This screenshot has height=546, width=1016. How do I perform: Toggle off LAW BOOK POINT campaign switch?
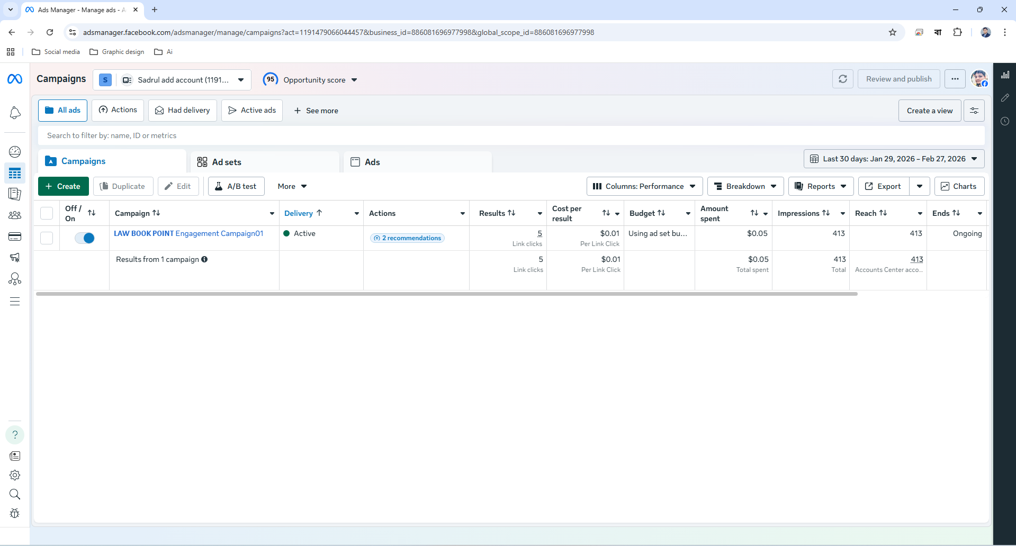[x=85, y=238]
